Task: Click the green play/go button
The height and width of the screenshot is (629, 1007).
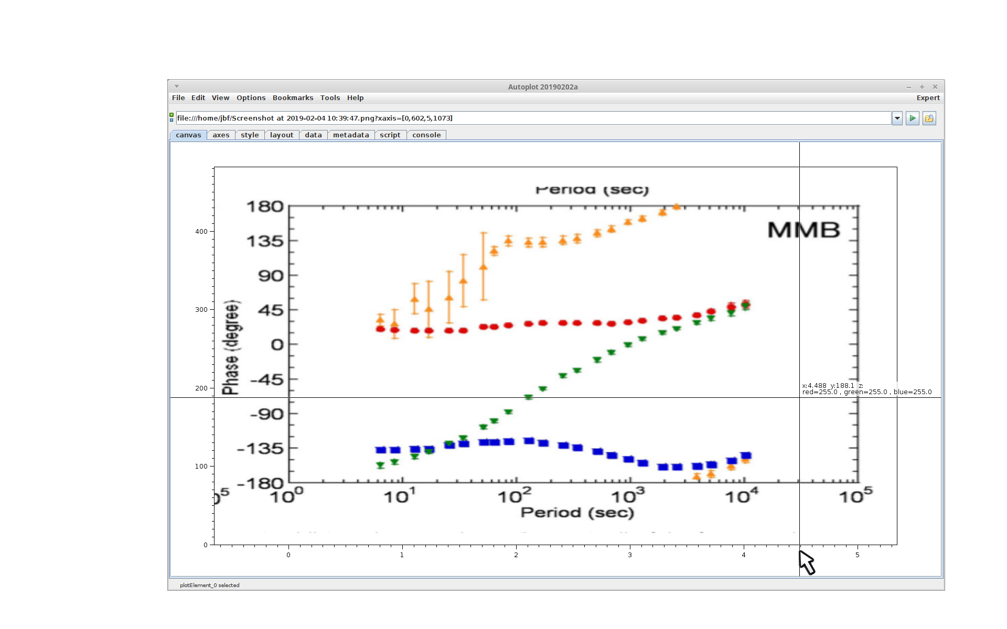Action: pos(912,118)
